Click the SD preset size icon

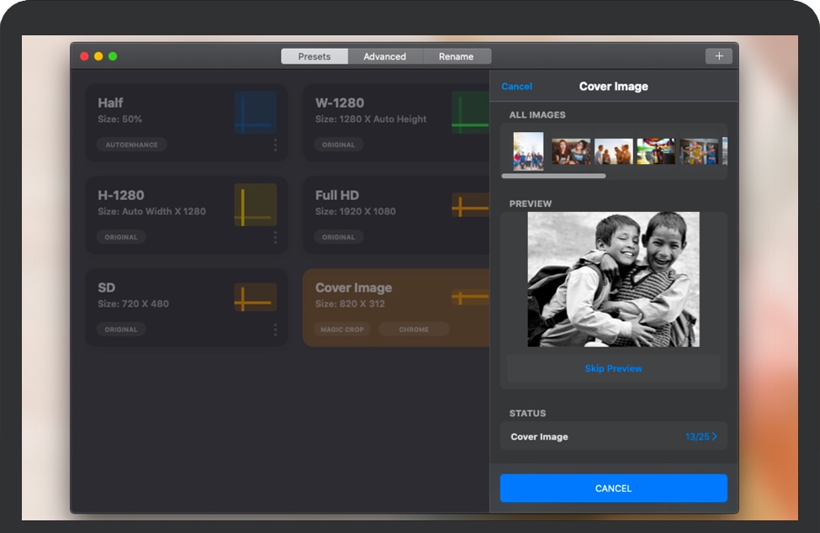tap(255, 298)
